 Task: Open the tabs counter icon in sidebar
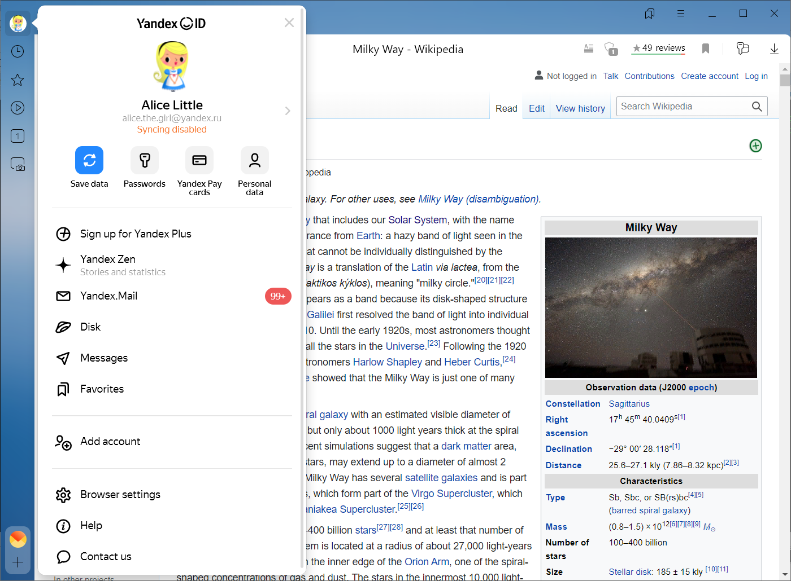click(18, 136)
